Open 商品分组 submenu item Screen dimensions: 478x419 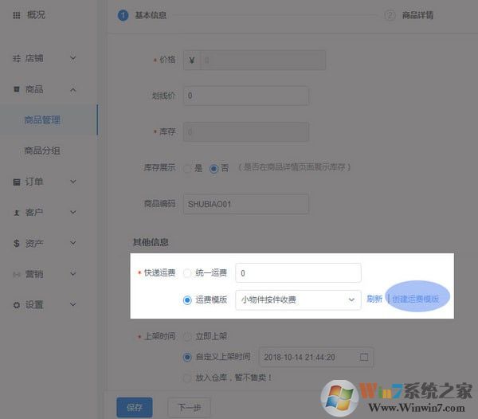42,151
